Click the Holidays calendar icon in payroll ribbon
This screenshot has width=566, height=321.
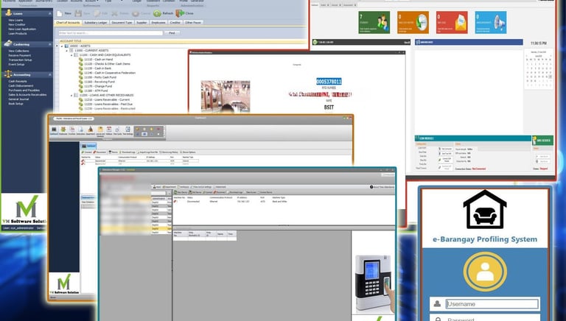click(x=109, y=130)
